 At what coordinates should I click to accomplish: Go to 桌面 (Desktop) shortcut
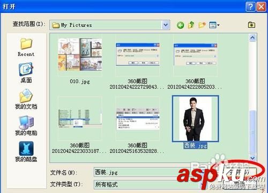point(26,72)
